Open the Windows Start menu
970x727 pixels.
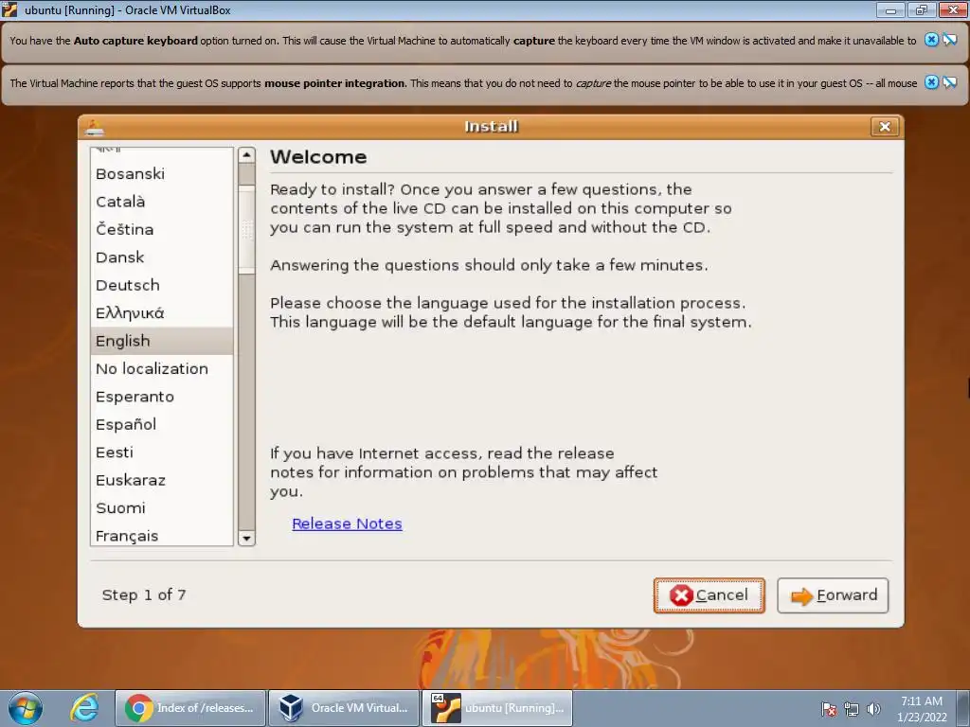[x=26, y=708]
